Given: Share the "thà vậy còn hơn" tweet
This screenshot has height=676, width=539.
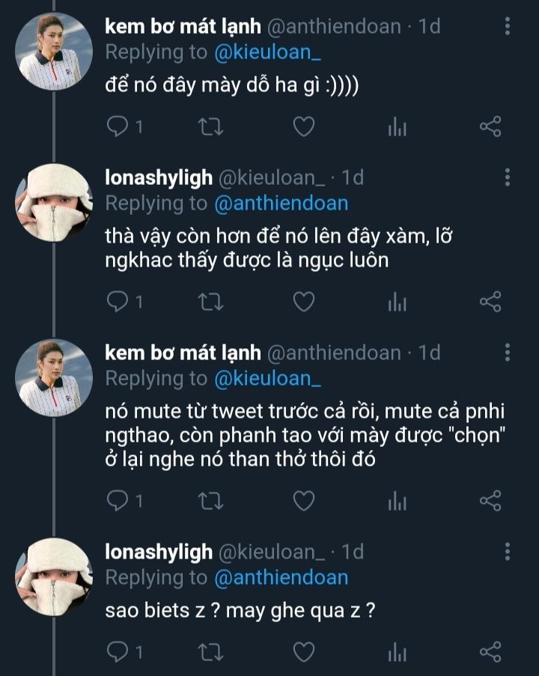Looking at the screenshot, I should click(490, 302).
